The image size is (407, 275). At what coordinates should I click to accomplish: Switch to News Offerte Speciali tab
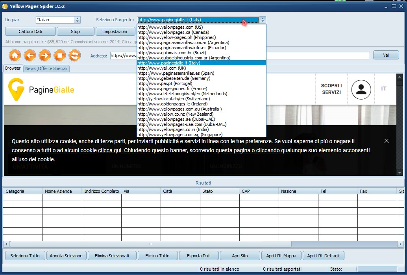click(46, 68)
